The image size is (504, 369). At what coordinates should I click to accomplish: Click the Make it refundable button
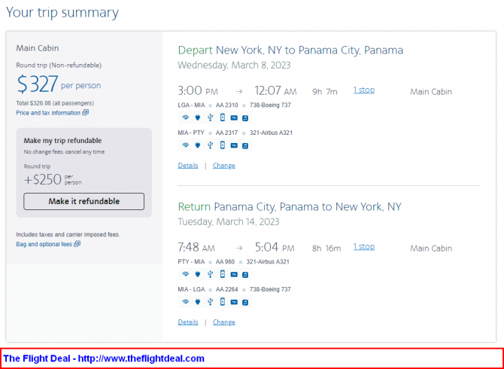[x=84, y=201]
